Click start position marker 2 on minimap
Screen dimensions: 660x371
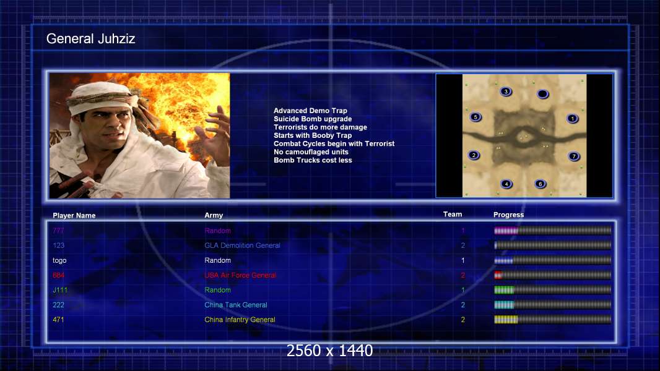click(474, 155)
